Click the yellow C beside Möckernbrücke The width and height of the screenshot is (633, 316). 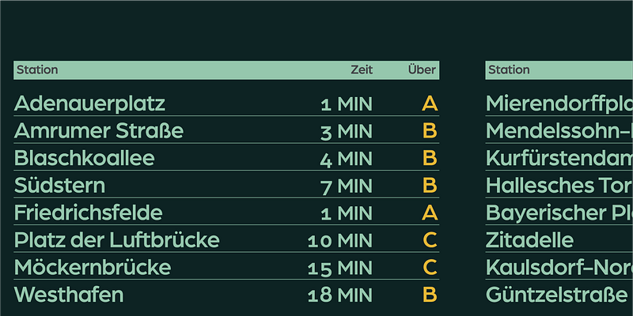click(430, 268)
